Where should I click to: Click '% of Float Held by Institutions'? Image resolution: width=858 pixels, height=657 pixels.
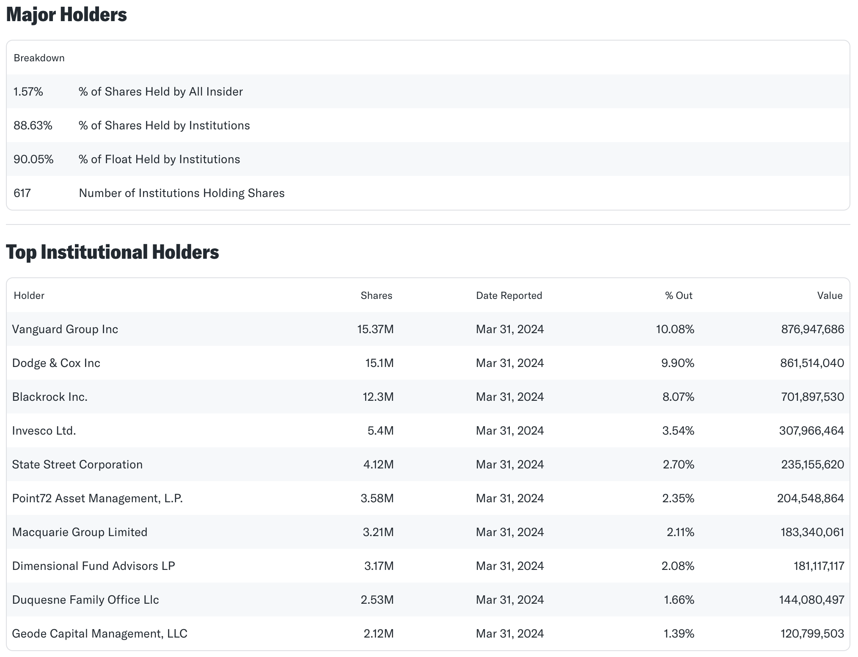[x=159, y=159]
